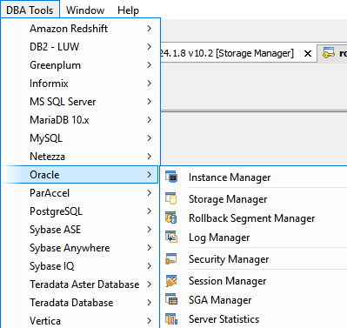The width and height of the screenshot is (347, 328).
Task: Open the Help menu
Action: click(128, 10)
